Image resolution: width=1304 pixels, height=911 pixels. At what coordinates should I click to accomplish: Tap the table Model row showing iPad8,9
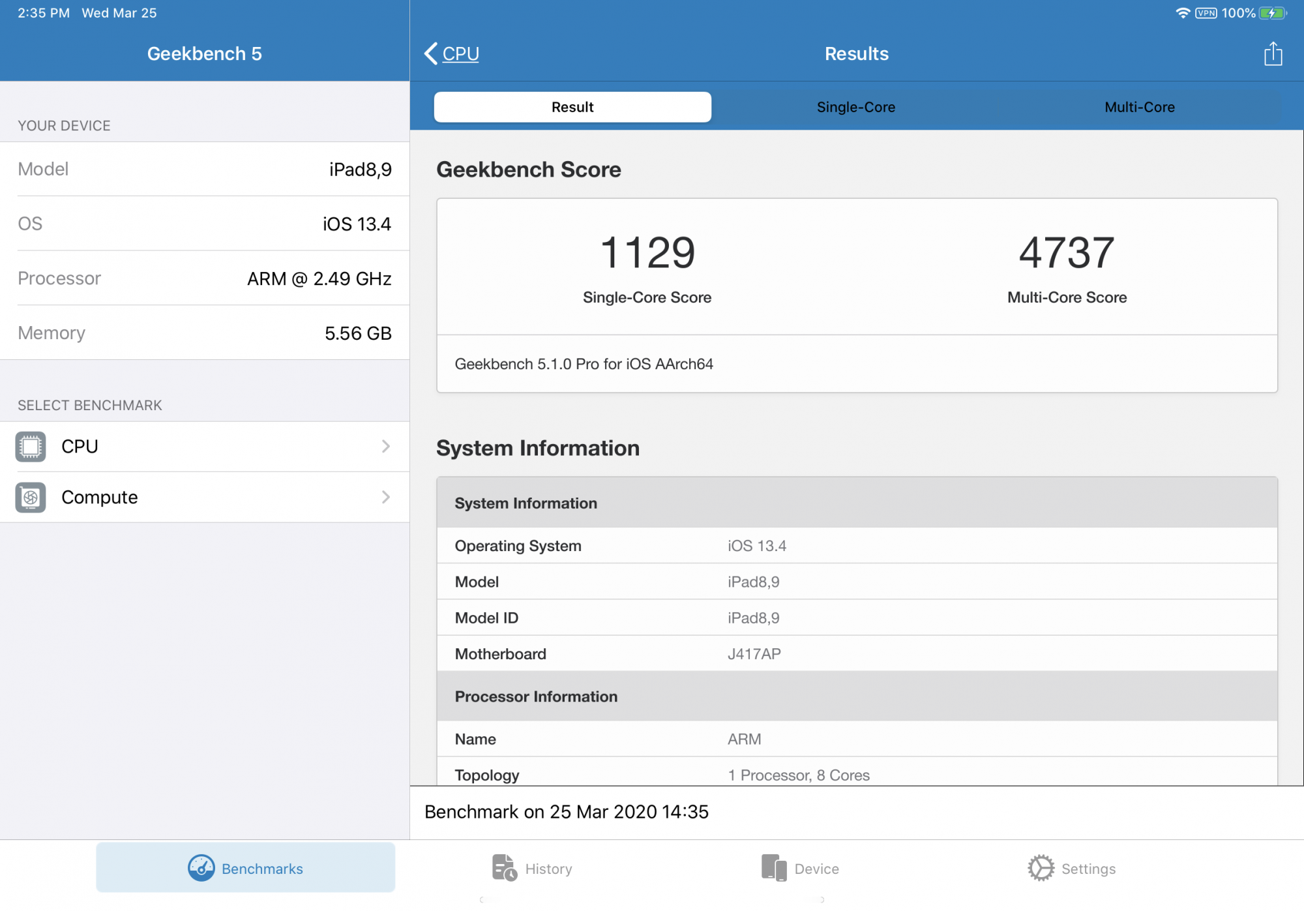coord(857,582)
